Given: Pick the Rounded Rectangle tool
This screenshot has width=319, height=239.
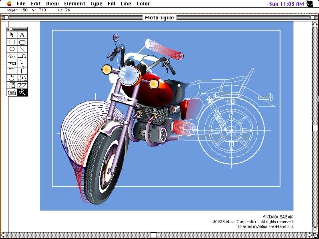Looking at the screenshot, I should coord(22,42).
